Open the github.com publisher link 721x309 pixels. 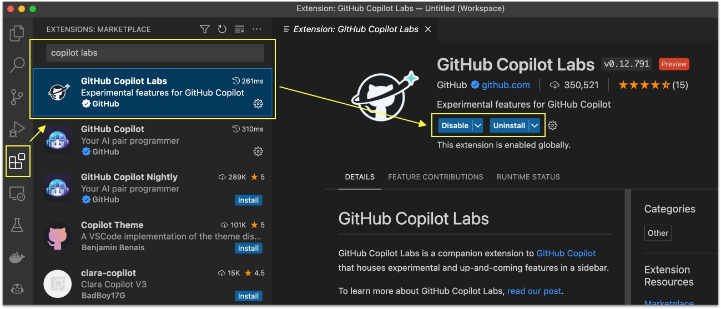505,85
